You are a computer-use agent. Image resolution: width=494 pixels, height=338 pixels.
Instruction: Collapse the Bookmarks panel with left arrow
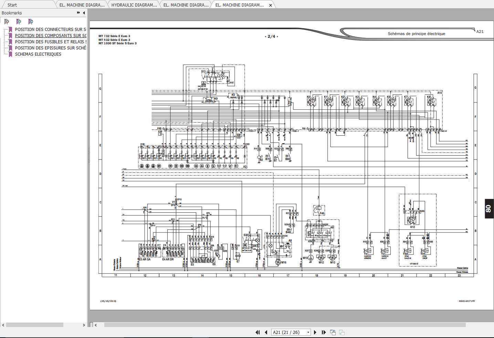84,13
